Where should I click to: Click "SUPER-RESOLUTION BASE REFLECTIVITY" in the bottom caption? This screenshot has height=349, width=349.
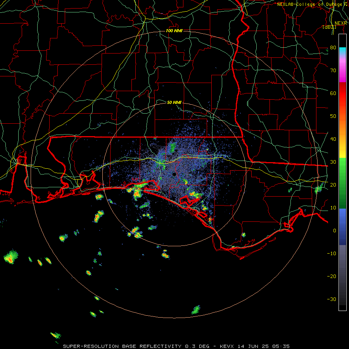pos(122,346)
